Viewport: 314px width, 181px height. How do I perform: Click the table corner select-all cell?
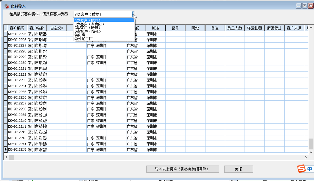6,28
